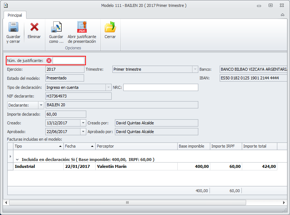Select the Principal ribbon tab
Image resolution: width=290 pixels, height=215 pixels.
point(15,15)
